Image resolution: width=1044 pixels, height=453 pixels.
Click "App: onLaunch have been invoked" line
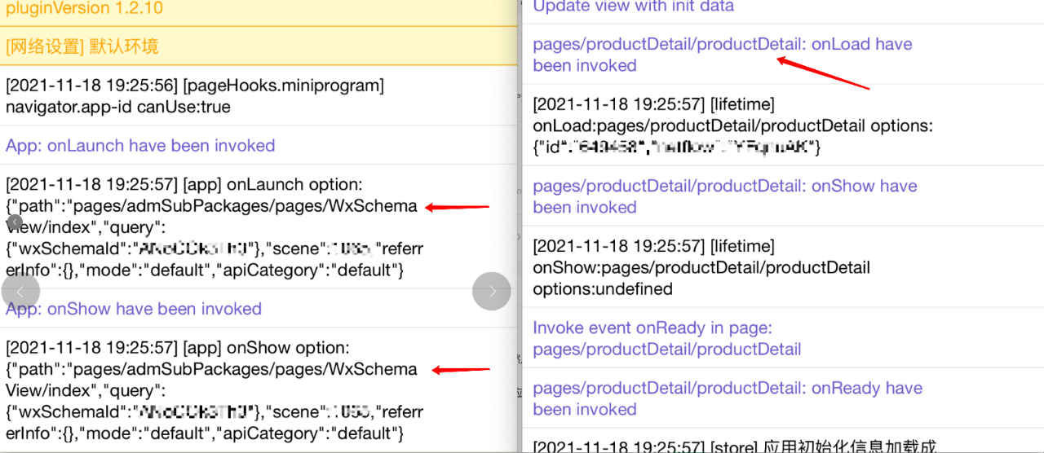point(140,146)
